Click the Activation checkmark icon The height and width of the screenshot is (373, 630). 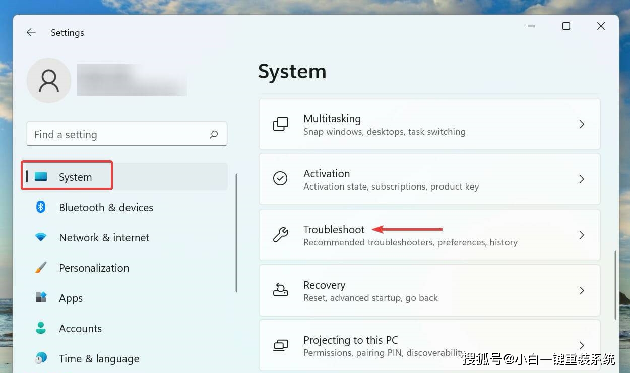point(280,178)
